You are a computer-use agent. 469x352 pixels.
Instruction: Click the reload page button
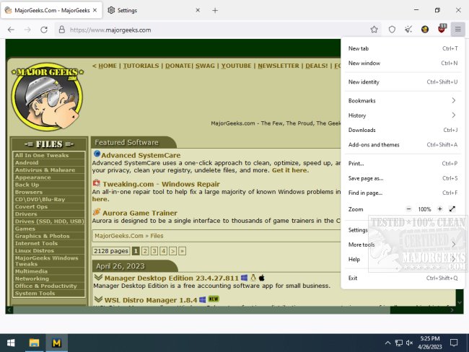(44, 30)
